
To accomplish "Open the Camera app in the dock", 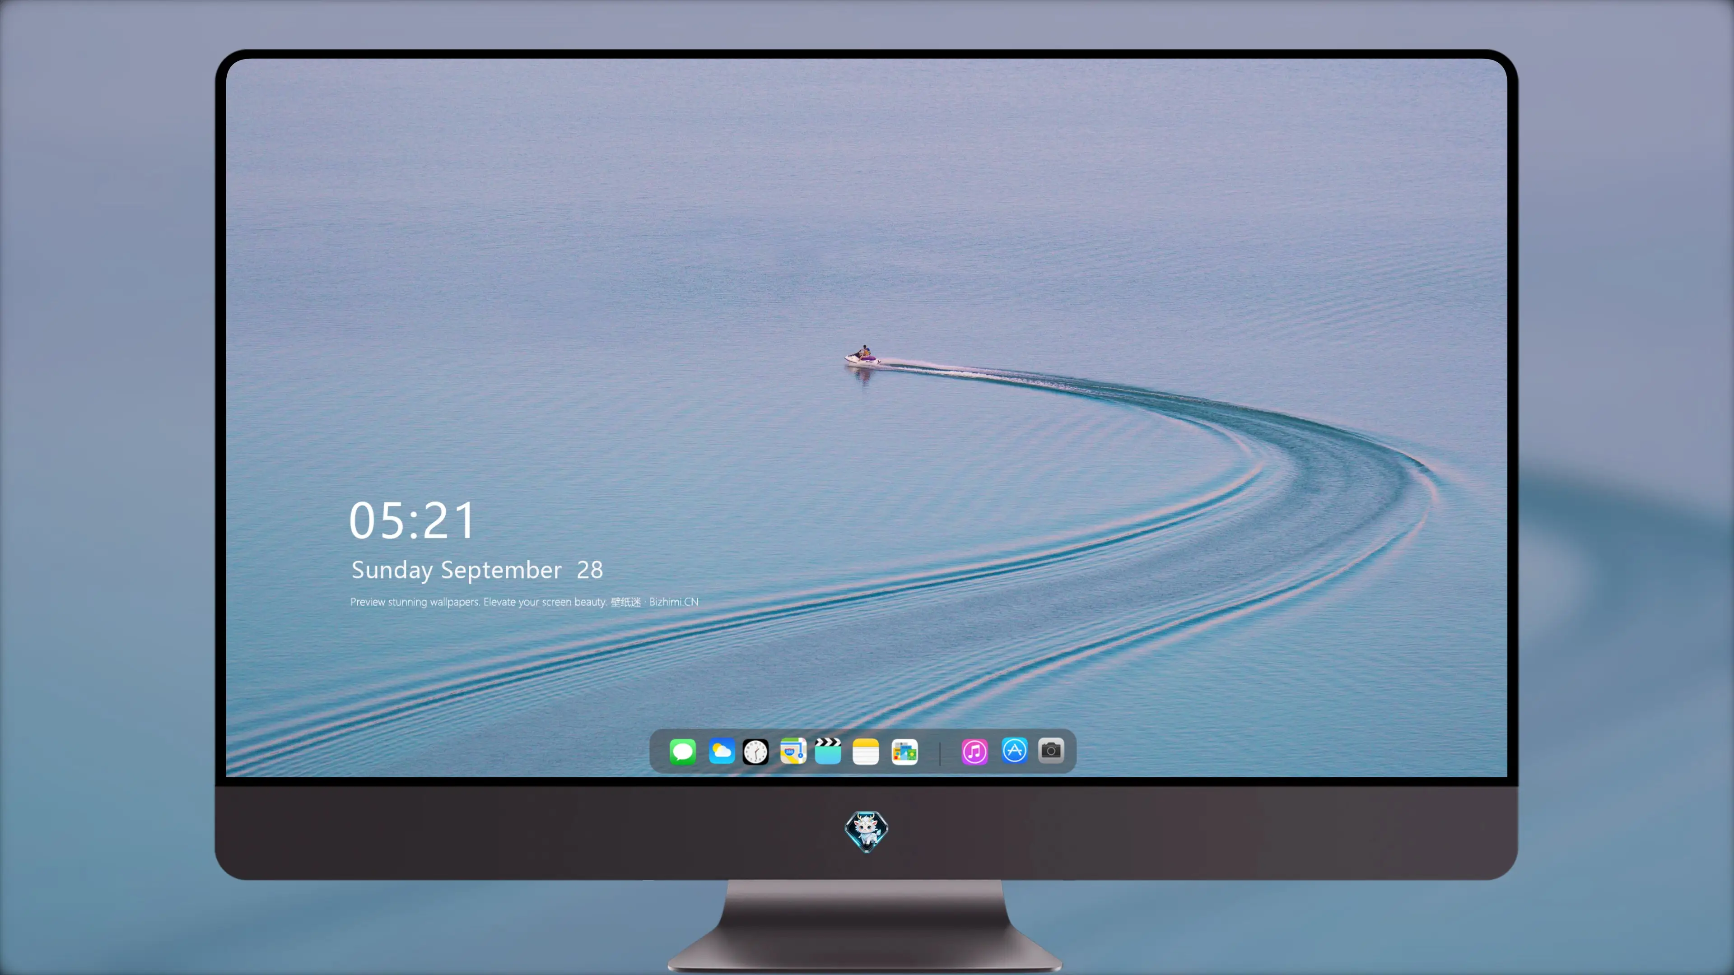I will click(1051, 750).
